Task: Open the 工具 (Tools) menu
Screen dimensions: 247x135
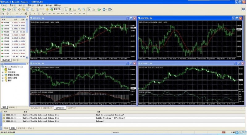Action: 40,5
